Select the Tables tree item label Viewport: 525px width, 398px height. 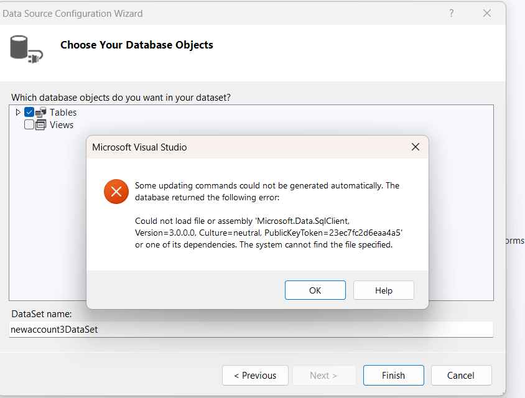[63, 112]
